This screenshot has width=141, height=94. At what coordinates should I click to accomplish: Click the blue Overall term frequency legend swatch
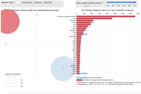82,78
